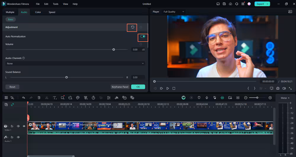
Task: Click the Keyframe Panel button
Action: (x=120, y=87)
